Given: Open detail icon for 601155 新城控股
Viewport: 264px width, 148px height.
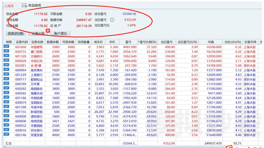Looking at the screenshot, I should click(6, 111).
